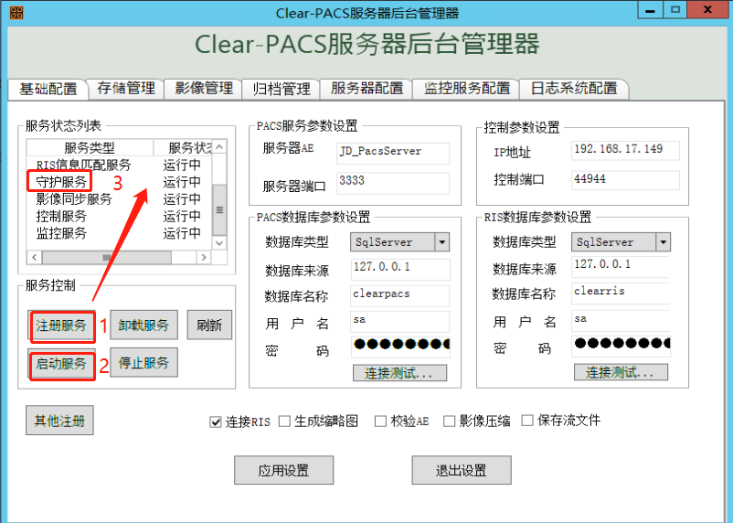Toggle the 影像压缩 checkbox
733x523 pixels.
[x=450, y=422]
